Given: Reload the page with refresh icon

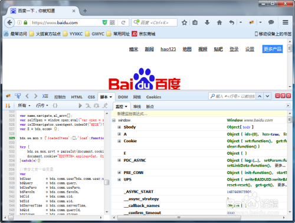Looking at the screenshot, I should point(123,22).
